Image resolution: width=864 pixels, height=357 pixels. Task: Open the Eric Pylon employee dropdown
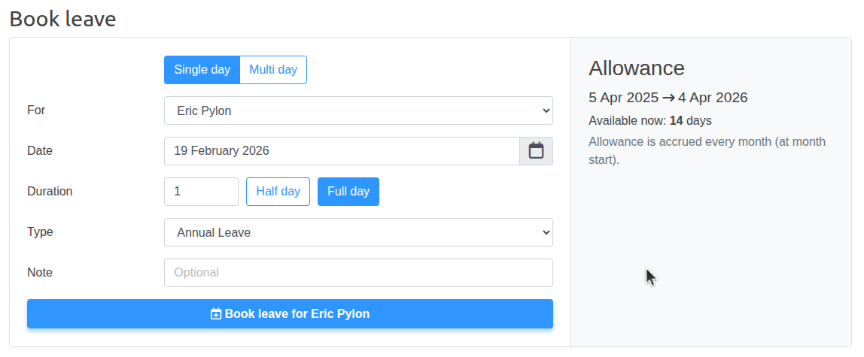pos(358,110)
